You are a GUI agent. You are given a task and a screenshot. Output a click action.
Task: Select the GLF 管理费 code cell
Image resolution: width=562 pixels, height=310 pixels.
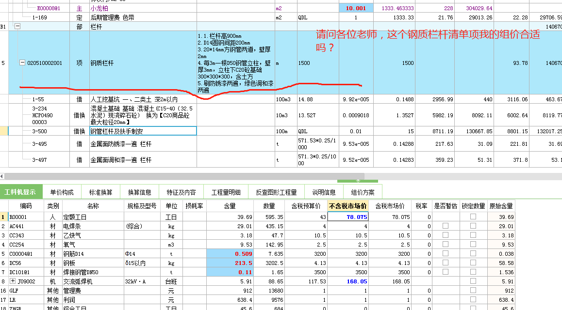pyautogui.click(x=26, y=290)
